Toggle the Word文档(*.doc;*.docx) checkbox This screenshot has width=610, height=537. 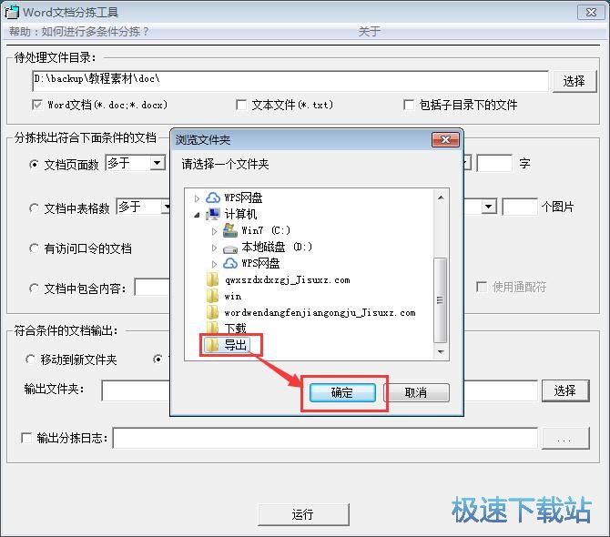click(x=37, y=105)
